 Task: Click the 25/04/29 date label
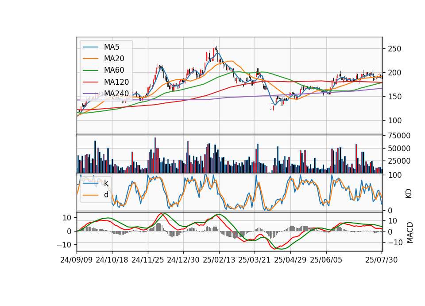290,260
